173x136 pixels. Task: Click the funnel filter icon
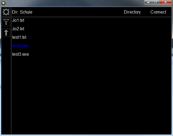click(6, 22)
